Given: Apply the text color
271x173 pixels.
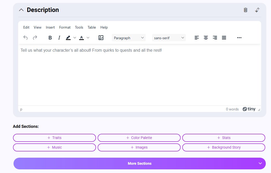Looking at the screenshot, I should 82,38.
